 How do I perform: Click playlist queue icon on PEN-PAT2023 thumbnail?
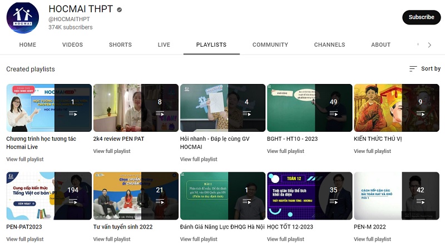[x=73, y=201]
